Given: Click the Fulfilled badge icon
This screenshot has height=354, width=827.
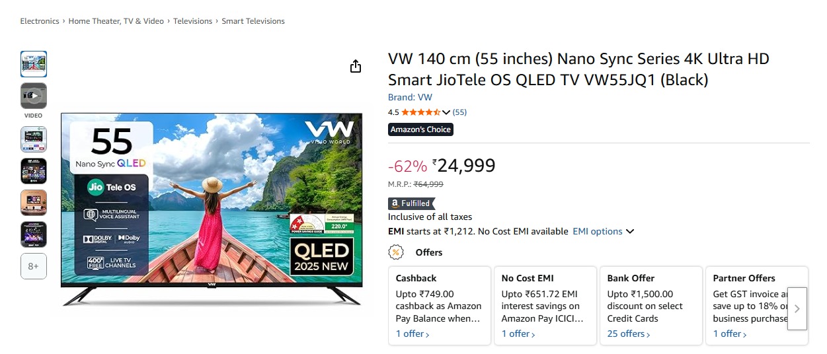Looking at the screenshot, I should (411, 203).
